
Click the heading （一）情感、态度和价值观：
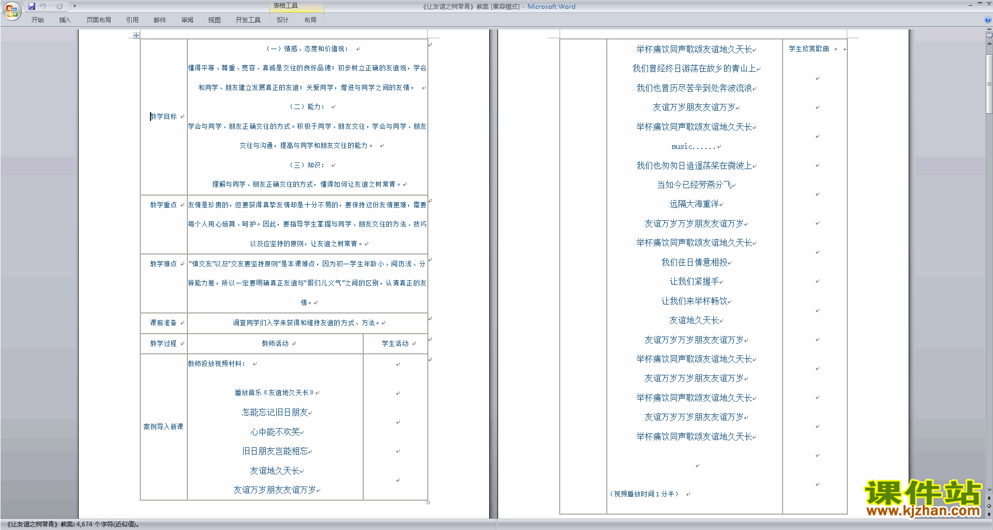tap(307, 49)
